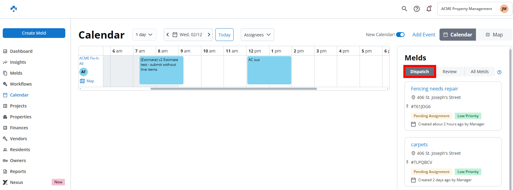Open the Fencing needs repair meld
The height and width of the screenshot is (190, 513).
coord(434,89)
